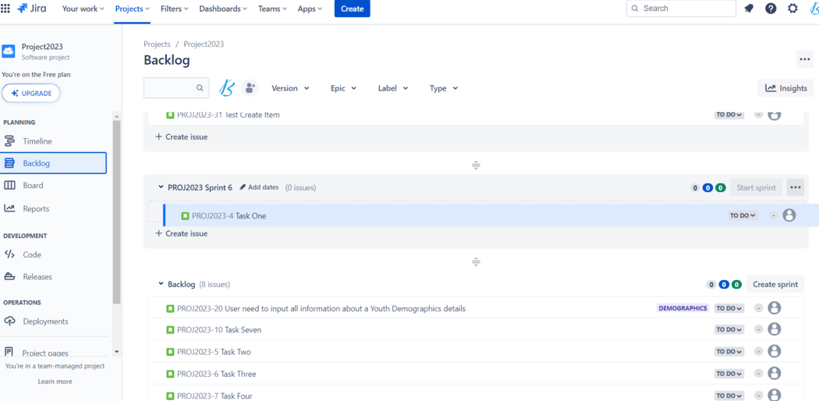Click the pencil icon beside Add dates
819x401 pixels.
(243, 187)
